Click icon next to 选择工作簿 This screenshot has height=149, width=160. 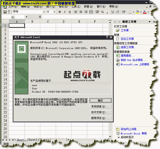[x=118, y=47]
